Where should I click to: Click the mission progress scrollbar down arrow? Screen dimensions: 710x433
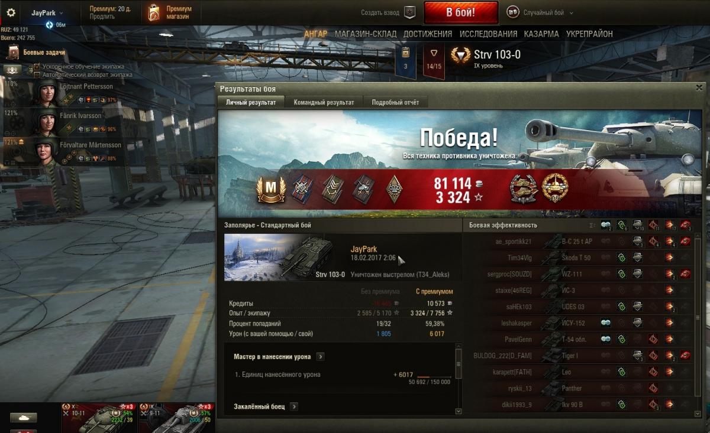458,411
